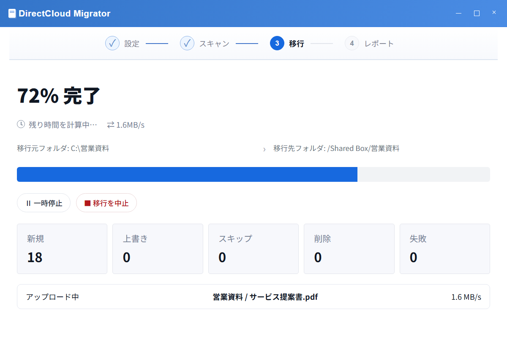Click the transfer arrows icon beside 1.6MB/s
The height and width of the screenshot is (356, 507).
111,125
